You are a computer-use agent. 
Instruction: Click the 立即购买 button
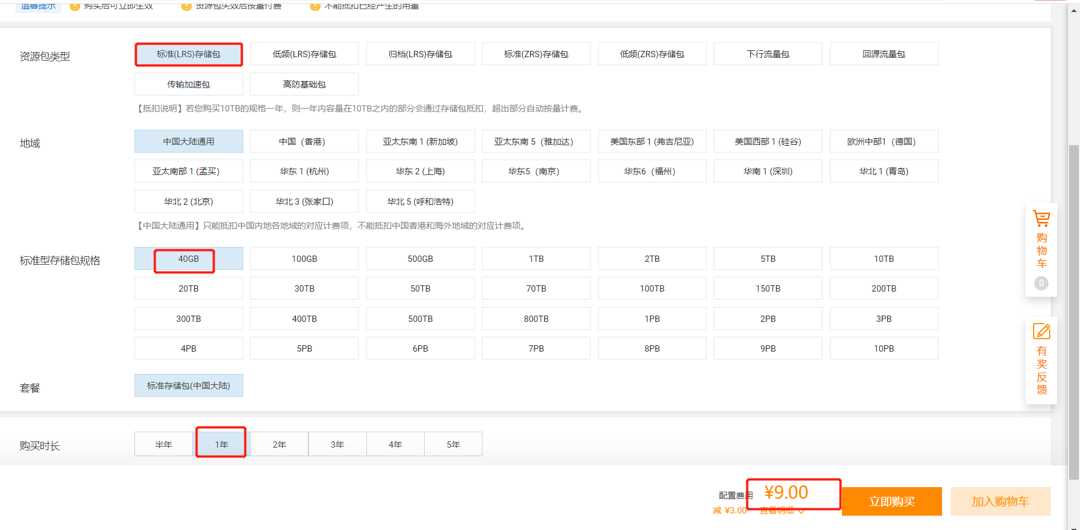(892, 501)
